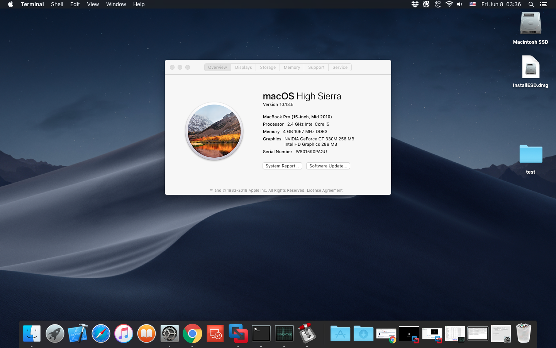This screenshot has height=348, width=556.
Task: Open iTunes from the Dock
Action: pyautogui.click(x=124, y=333)
